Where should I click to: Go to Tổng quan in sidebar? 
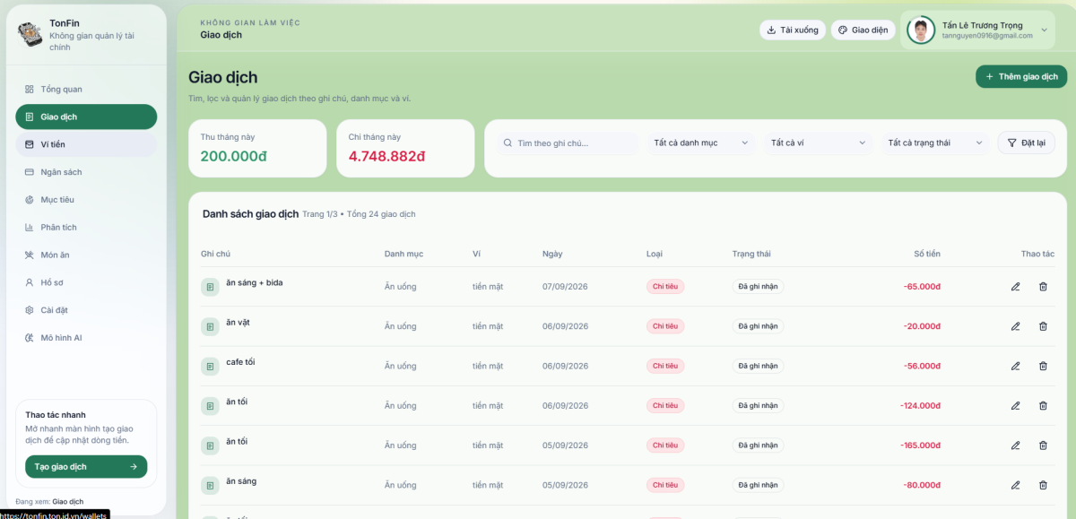[86, 89]
